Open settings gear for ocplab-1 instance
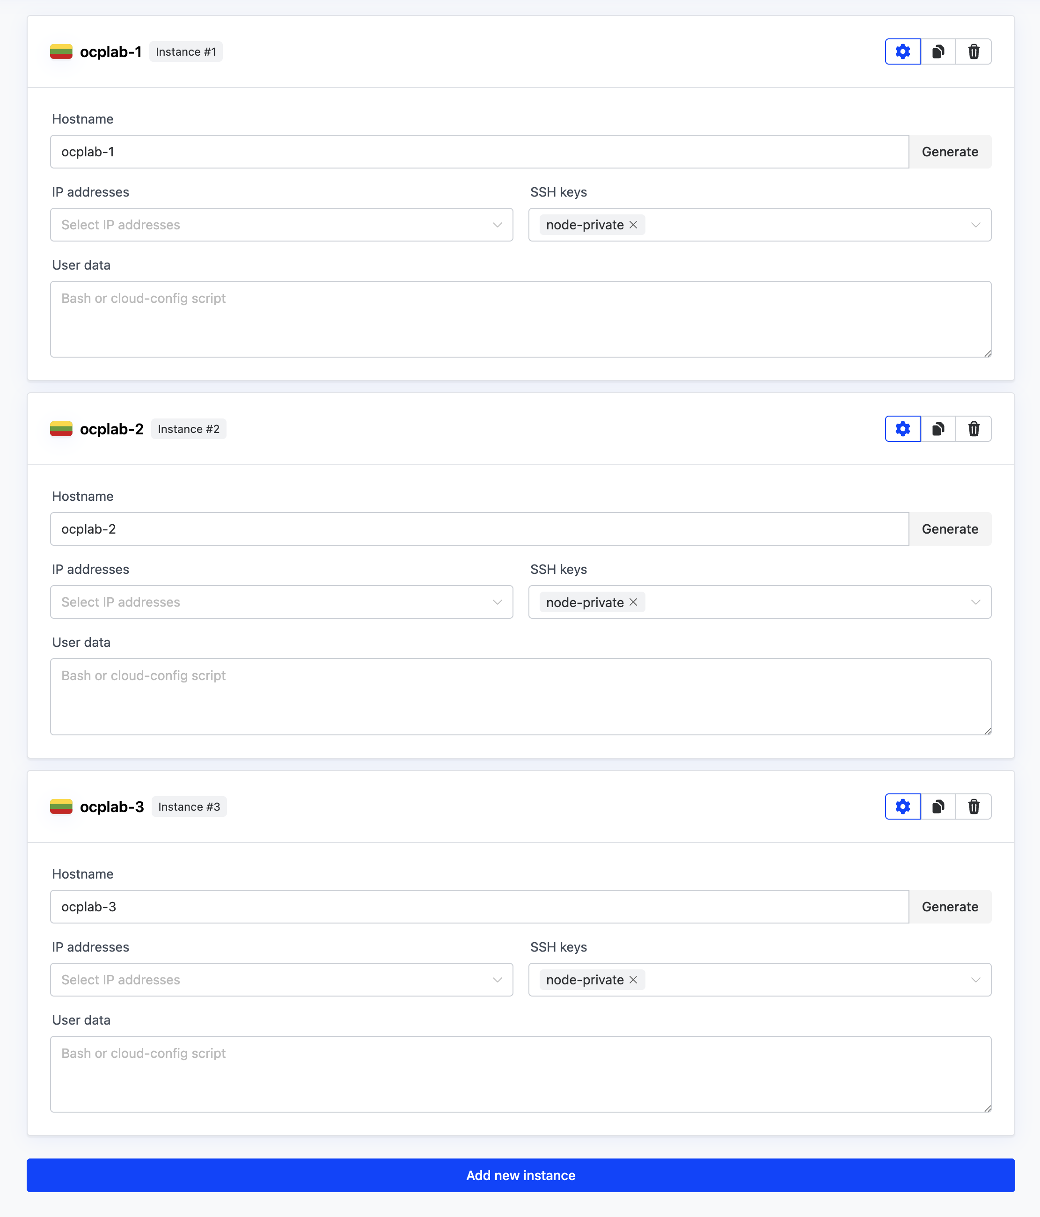 (902, 51)
